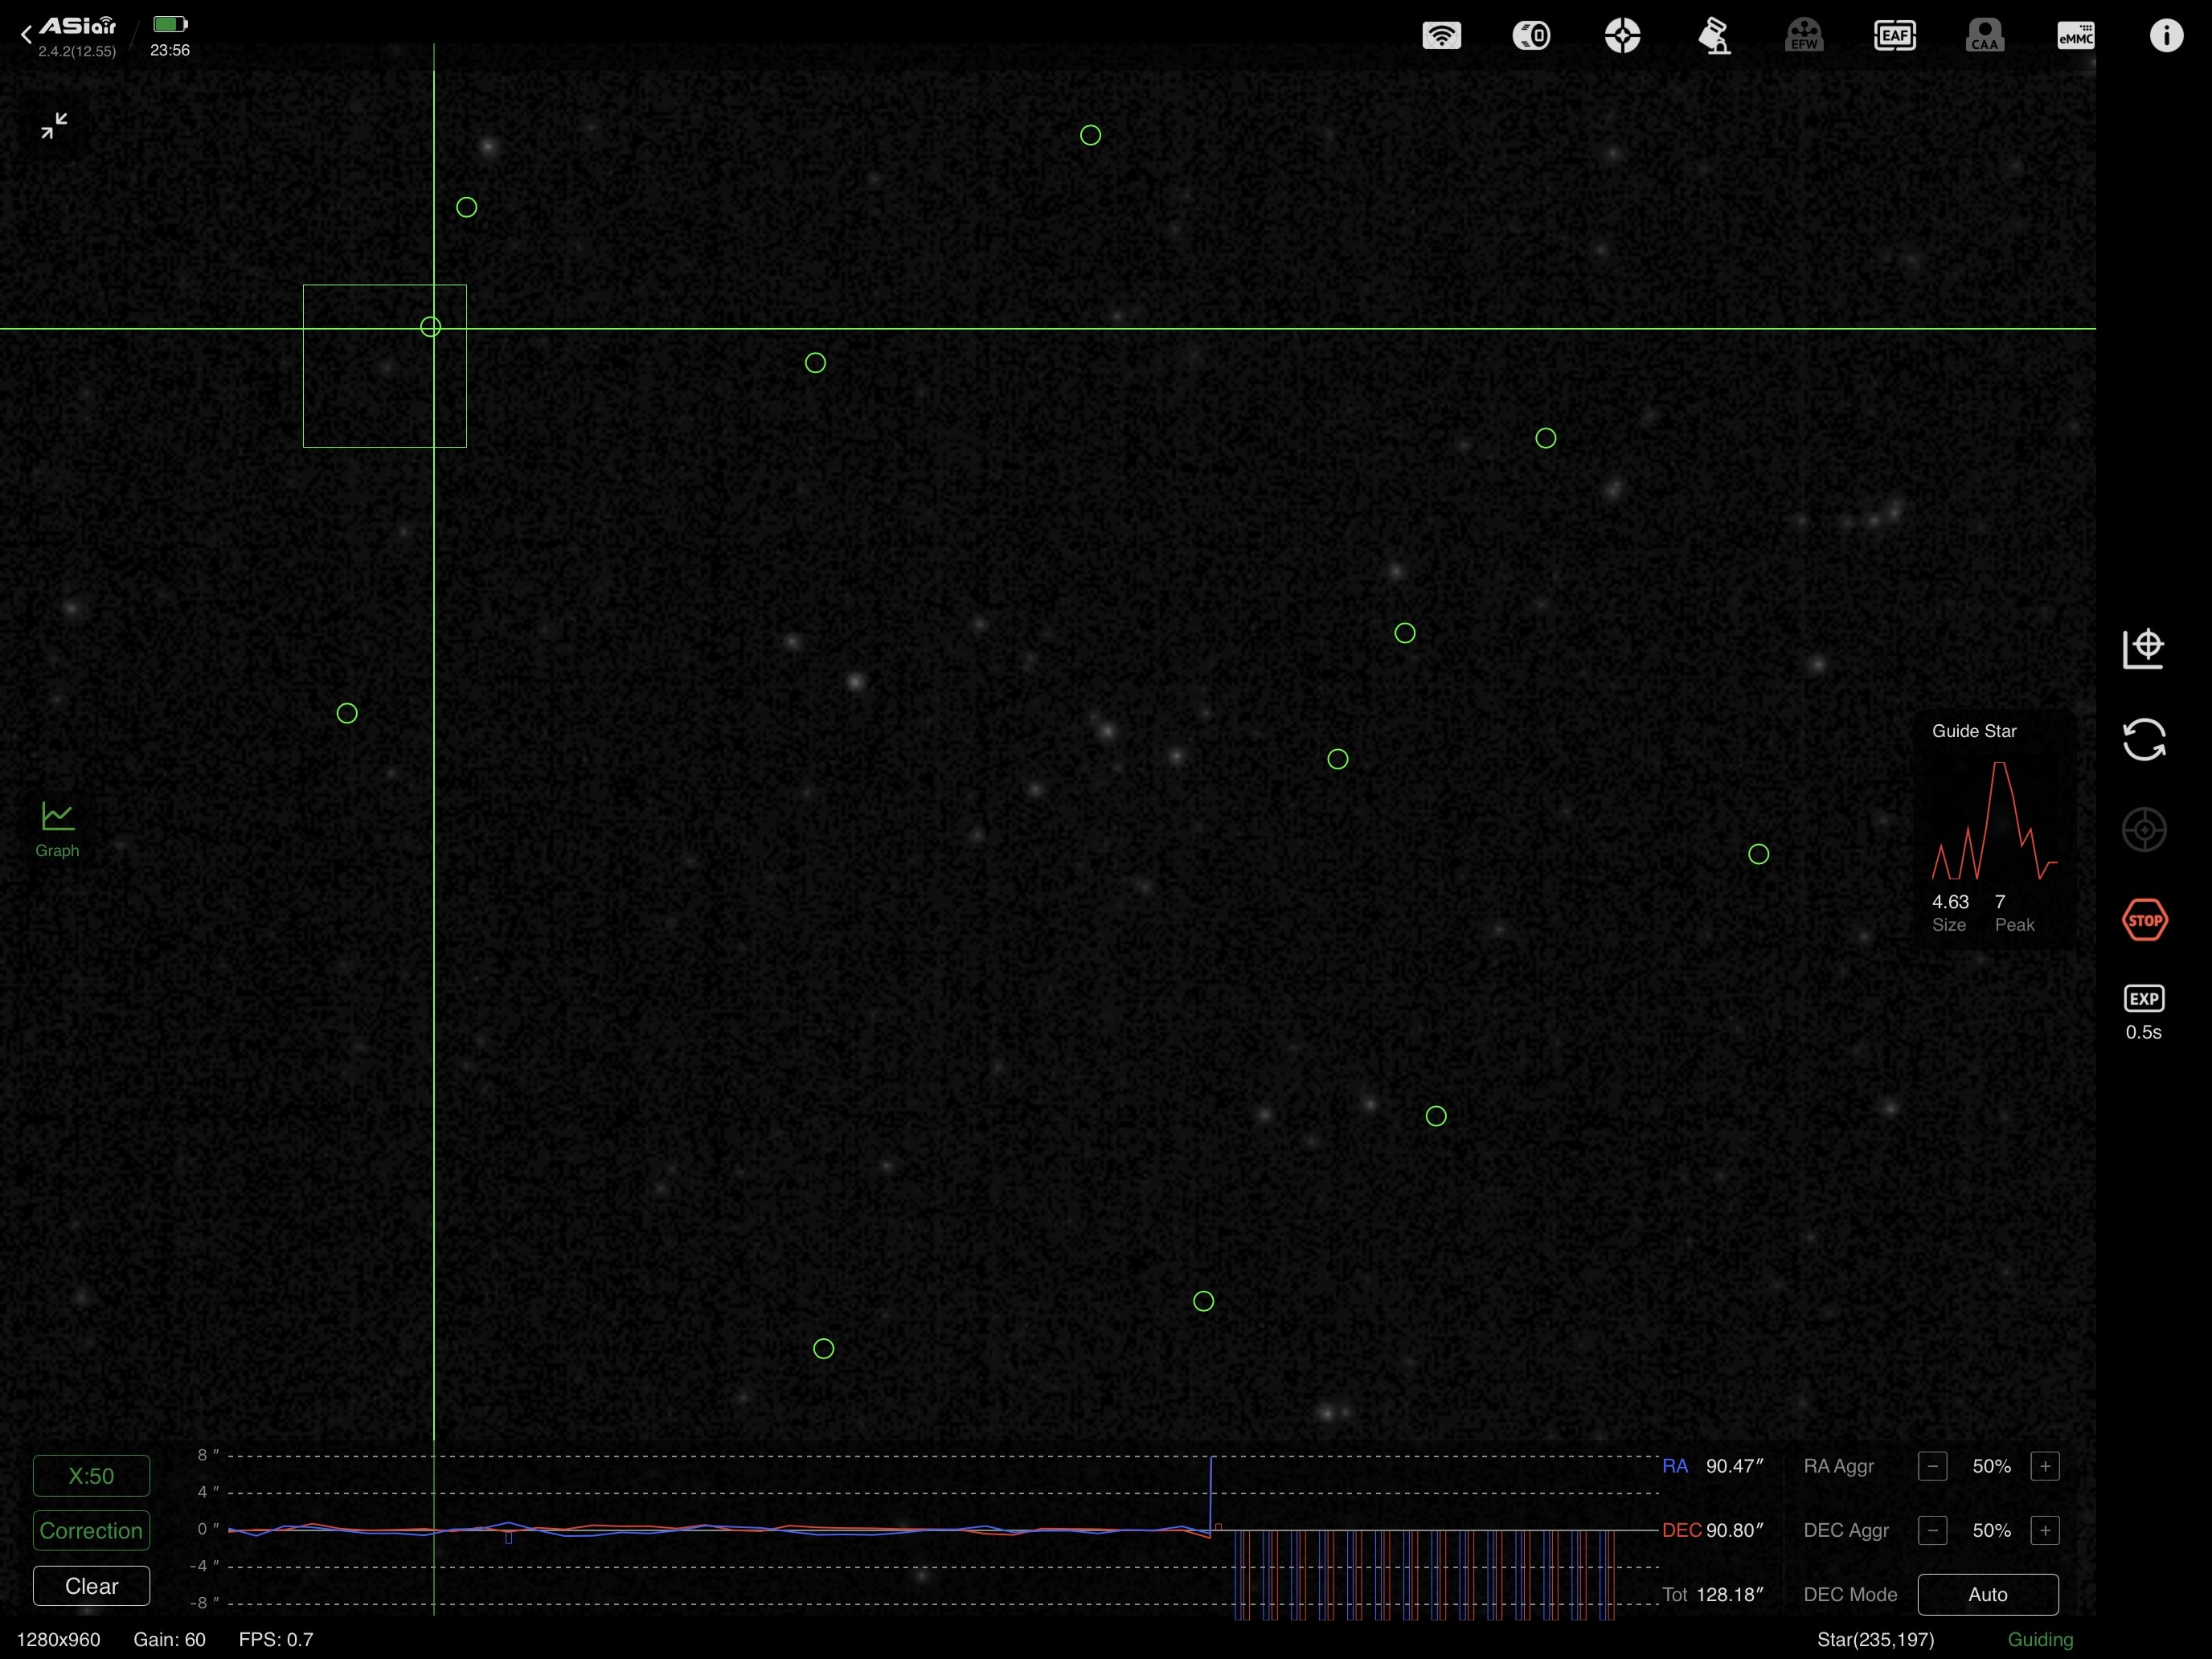Toggle the Correction display button
Viewport: 2212px width, 1659px height.
coord(91,1530)
